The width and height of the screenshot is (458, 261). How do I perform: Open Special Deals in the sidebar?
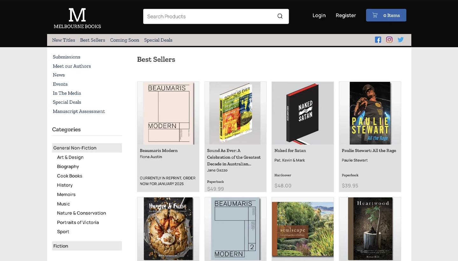point(67,102)
